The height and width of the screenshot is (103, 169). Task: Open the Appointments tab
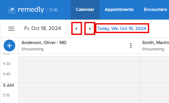tap(119, 10)
